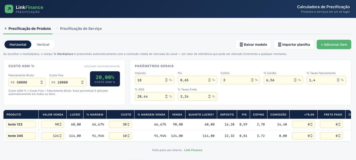Click the % Taxas Faturamento field
This screenshot has width=356, height=160.
tap(326, 80)
